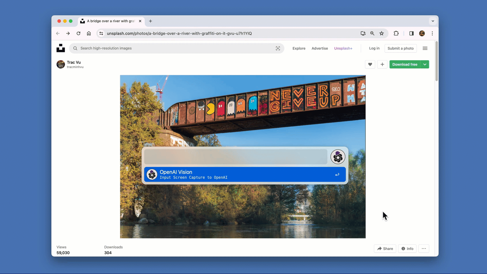This screenshot has height=274, width=487.
Task: Open Trac Vu's profile avatar
Action: coord(61,64)
